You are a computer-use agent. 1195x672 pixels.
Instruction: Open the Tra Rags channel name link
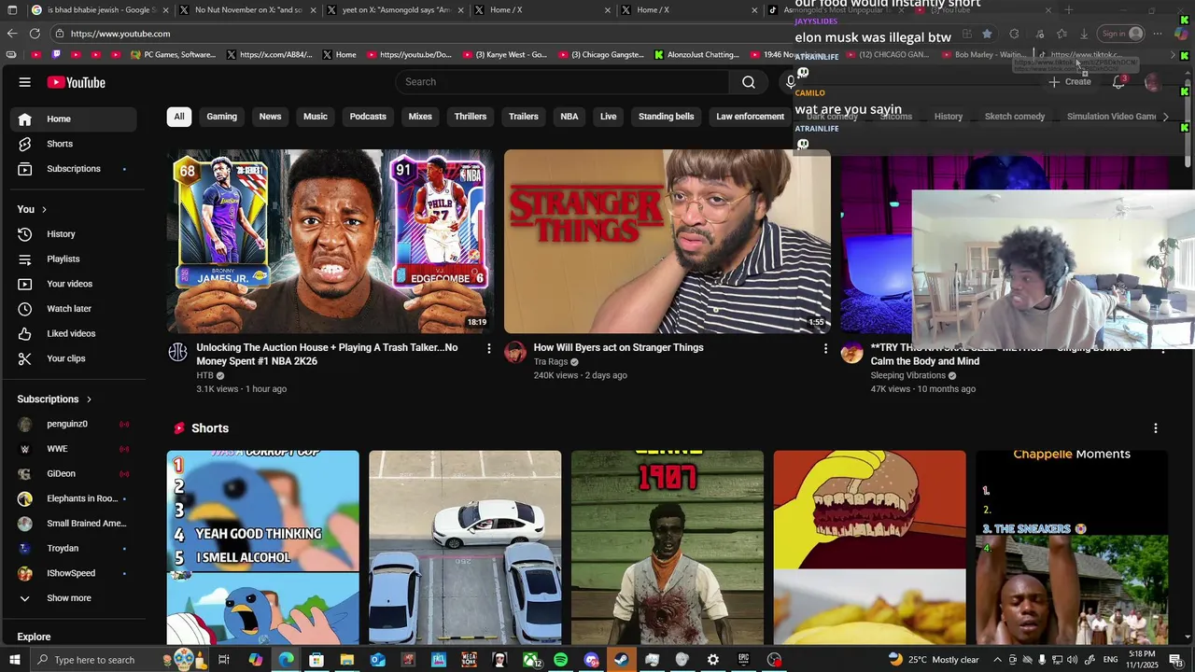pos(551,361)
